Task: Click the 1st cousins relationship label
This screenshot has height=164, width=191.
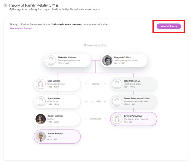Action: click(96, 101)
